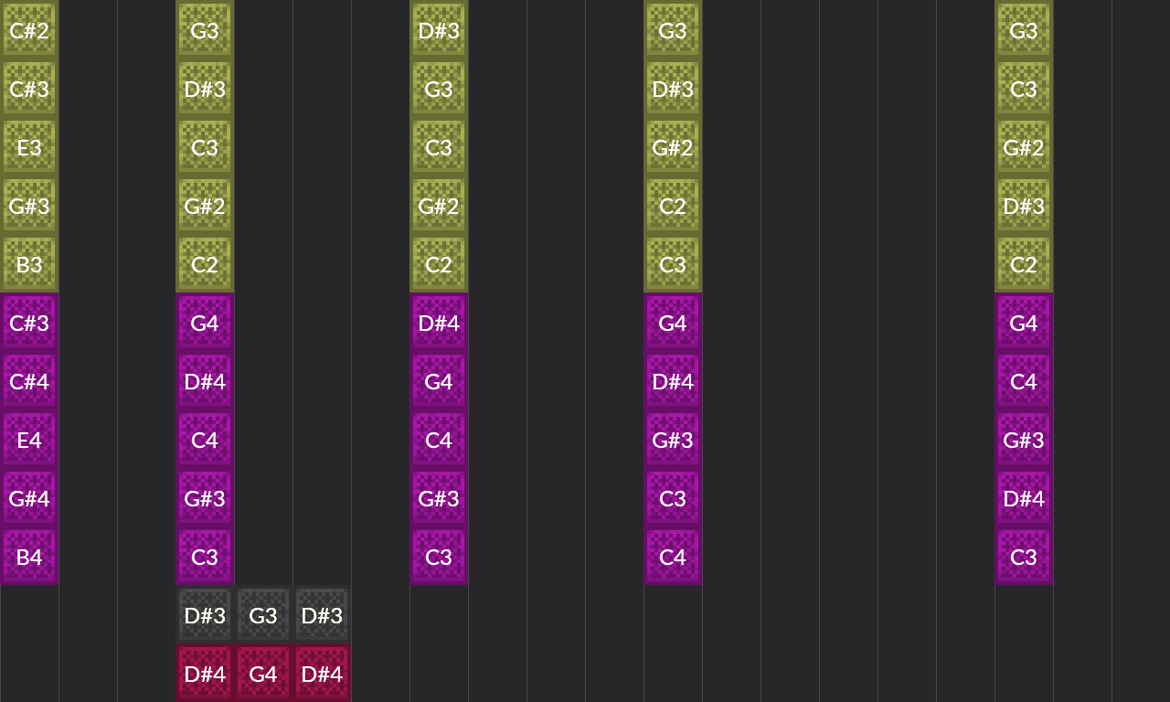Select the purple G#4 note block
The width and height of the screenshot is (1170, 702).
(x=29, y=498)
